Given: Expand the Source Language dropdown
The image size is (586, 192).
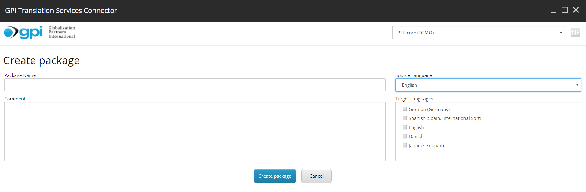Looking at the screenshot, I should (x=488, y=85).
